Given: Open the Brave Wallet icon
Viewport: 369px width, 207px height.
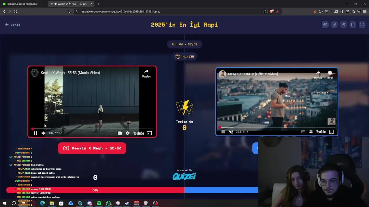Looking at the screenshot, I should pos(347,11).
